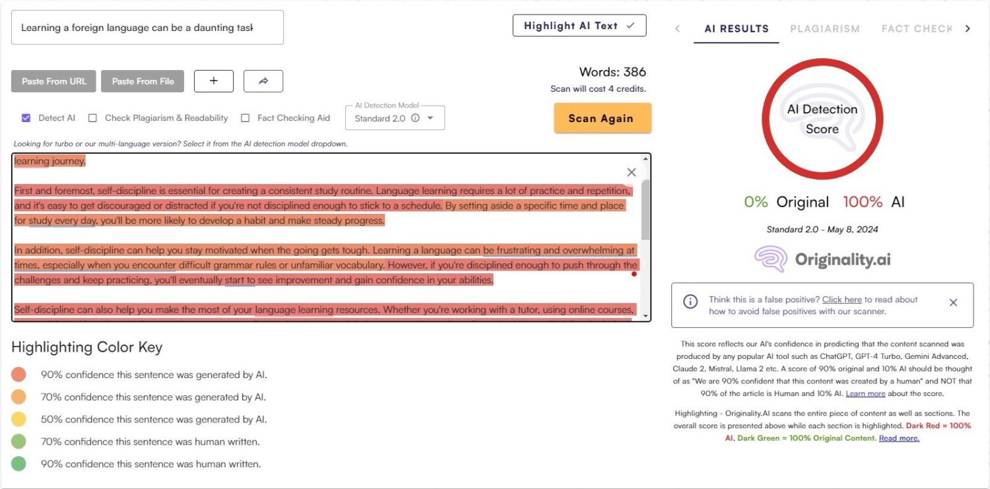990x489 pixels.
Task: Close the text editor with the X icon
Action: [x=631, y=172]
